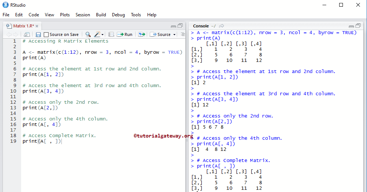Click line number 4 in editor gutter
The width and height of the screenshot is (367, 192).
click(x=15, y=58)
